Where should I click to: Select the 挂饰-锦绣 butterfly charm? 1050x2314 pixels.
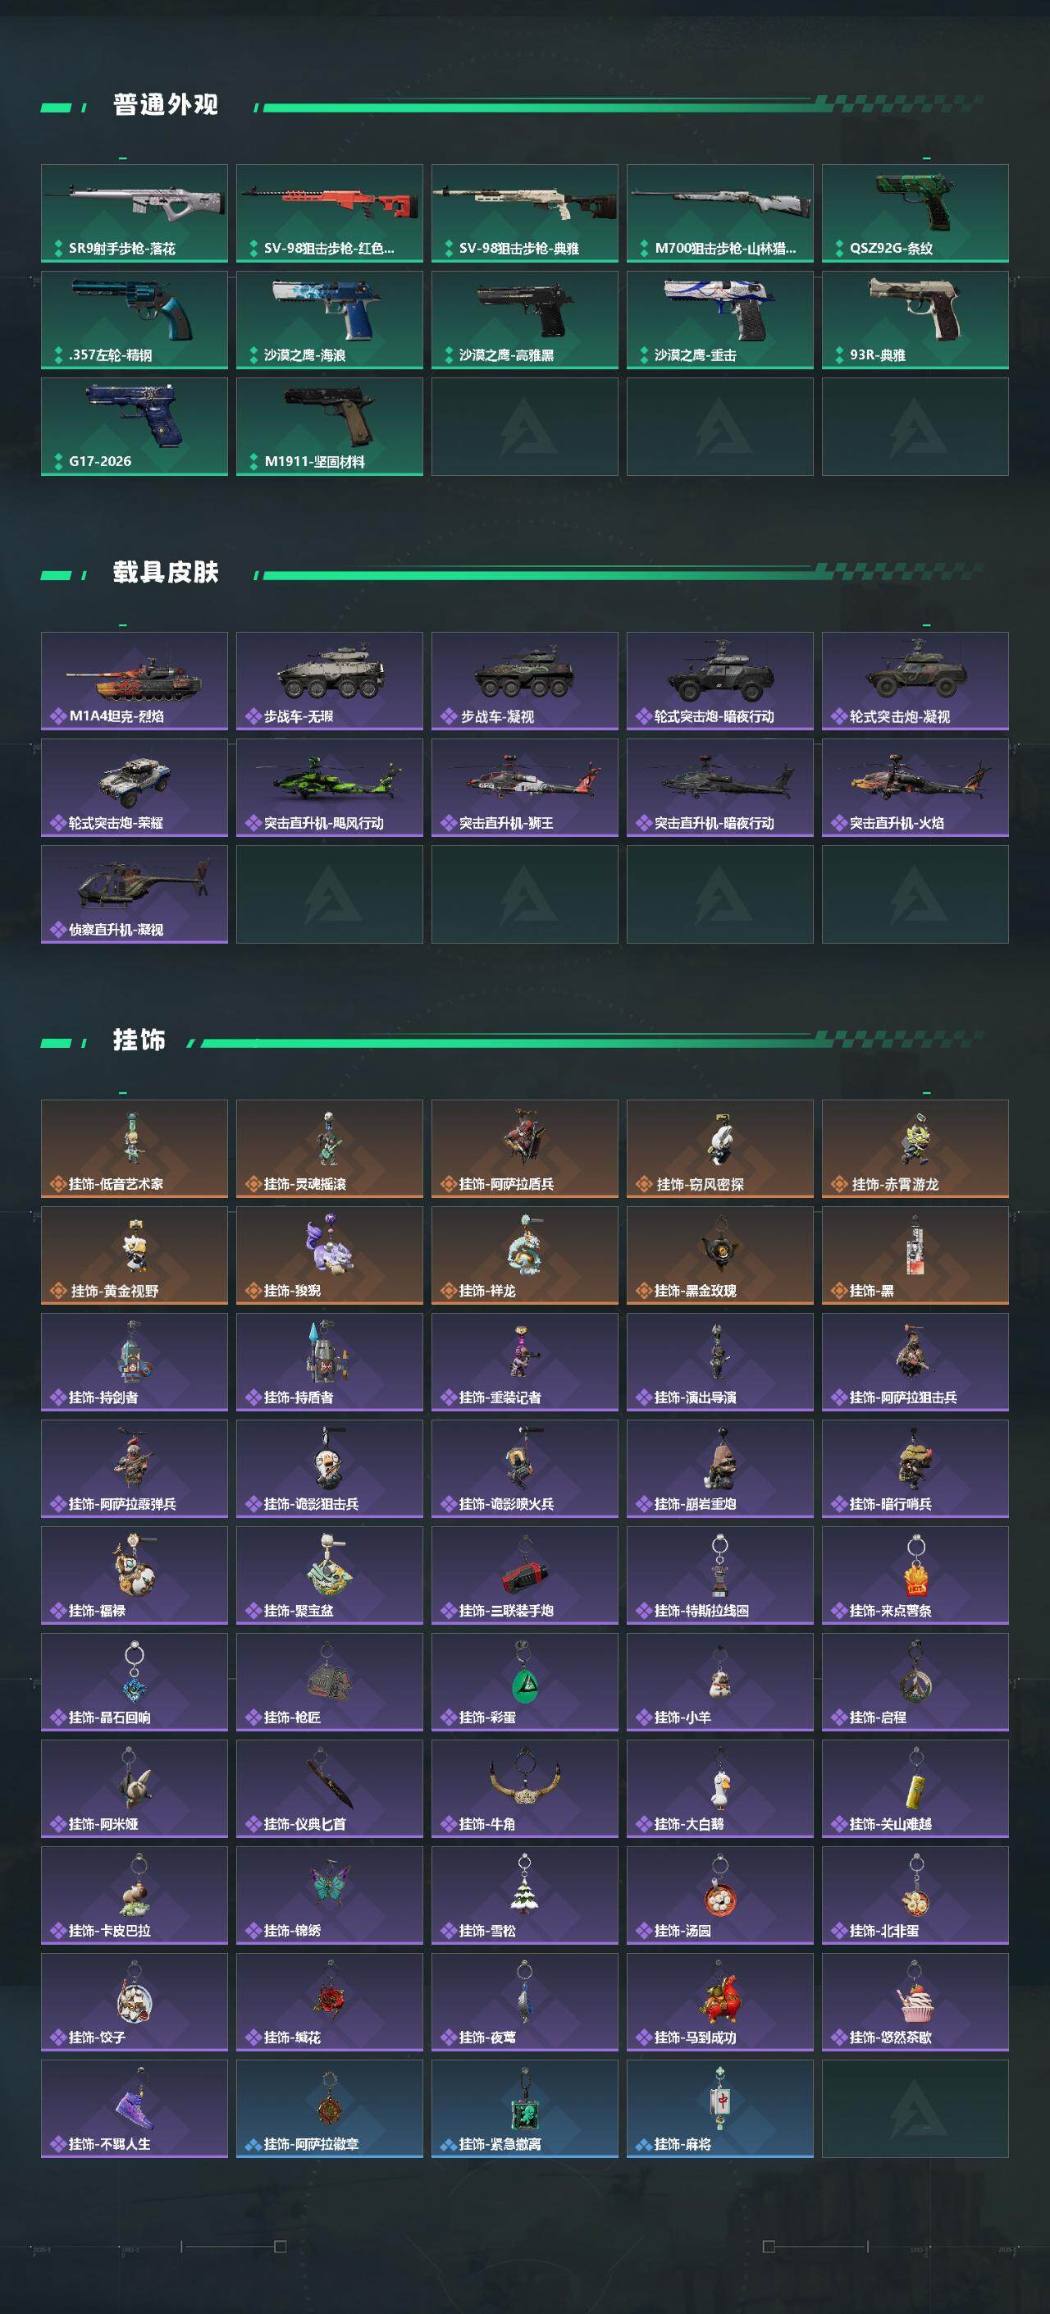tap(330, 1896)
